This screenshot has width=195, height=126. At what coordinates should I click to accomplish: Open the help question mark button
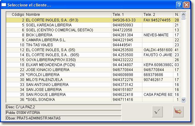click(179, 5)
